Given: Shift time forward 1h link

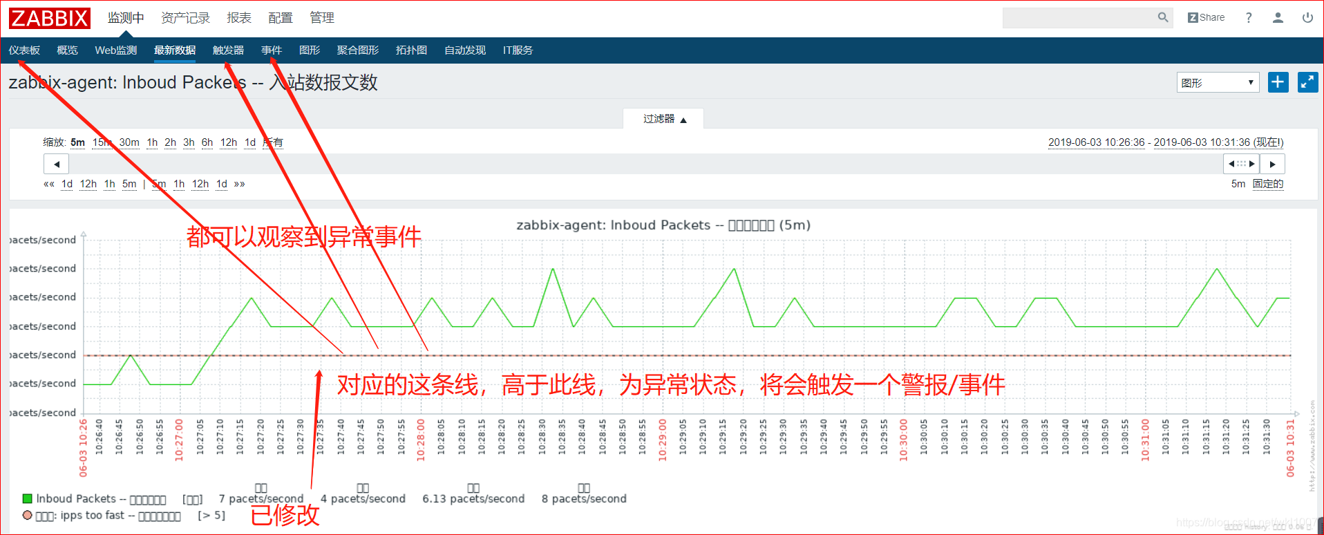Looking at the screenshot, I should 179,184.
